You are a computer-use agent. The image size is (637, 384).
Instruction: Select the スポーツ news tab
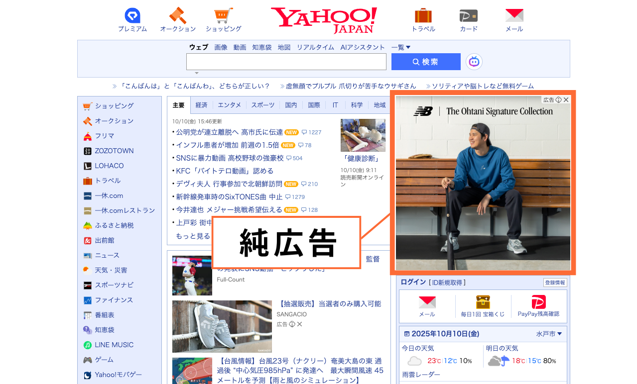(262, 105)
